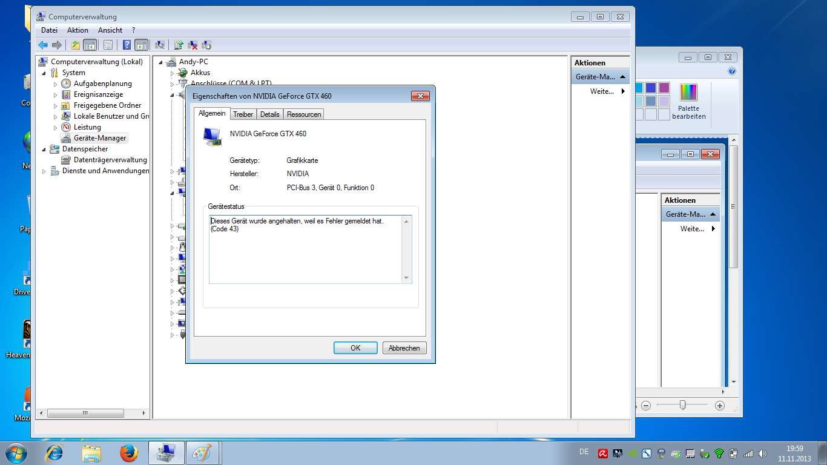Toggle the console tree show/hide icon
This screenshot has width=827, height=465.
click(x=90, y=45)
